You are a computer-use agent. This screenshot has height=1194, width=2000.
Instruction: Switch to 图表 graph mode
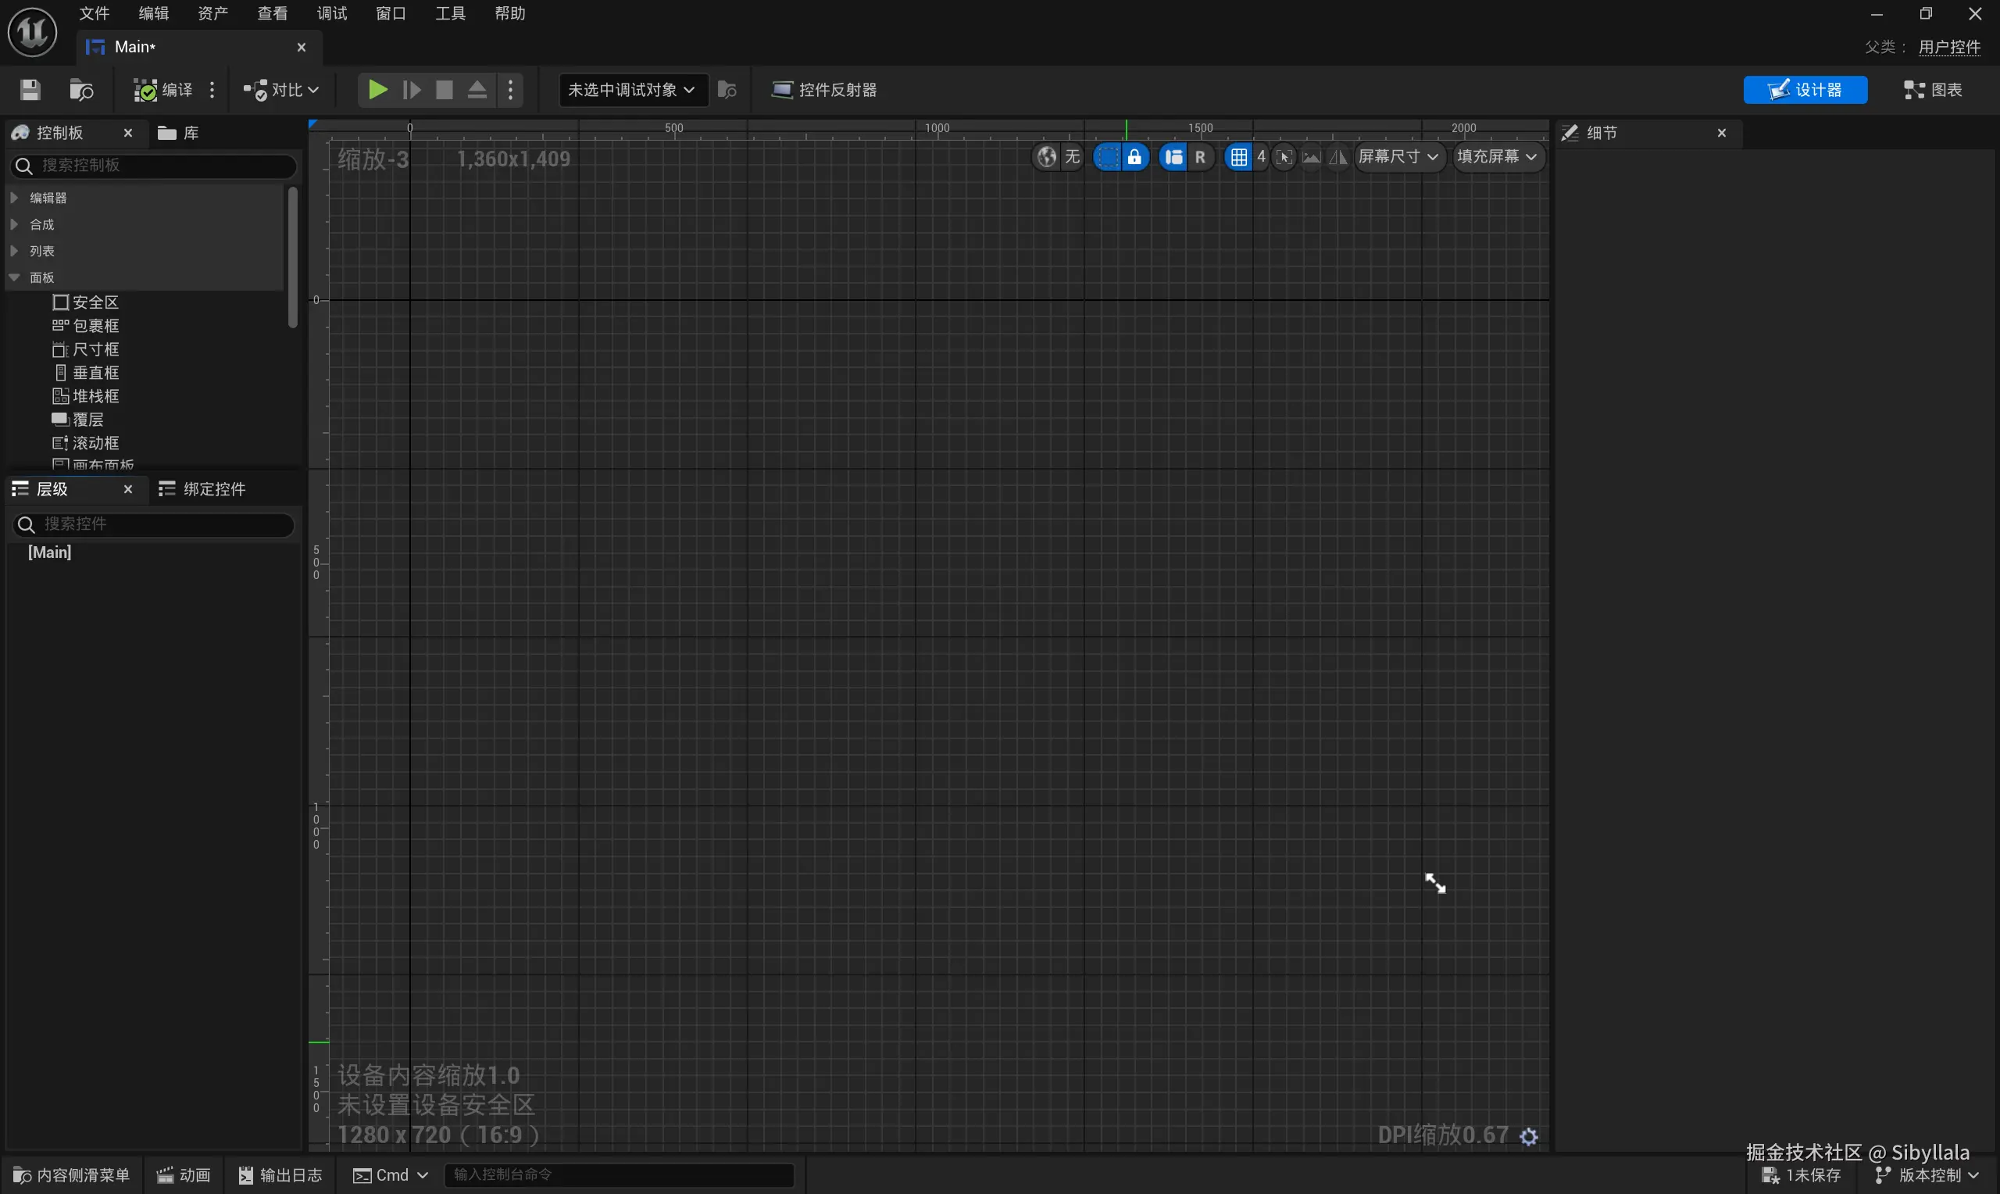(1933, 89)
